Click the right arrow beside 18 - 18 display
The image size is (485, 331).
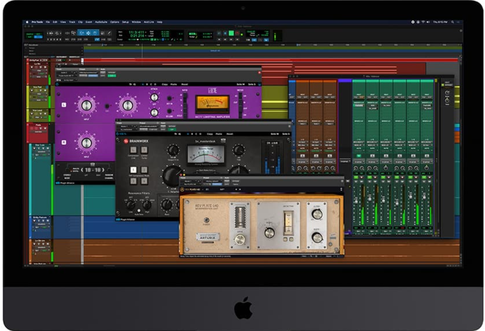tap(103, 170)
